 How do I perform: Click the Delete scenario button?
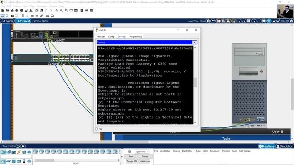[145, 156]
